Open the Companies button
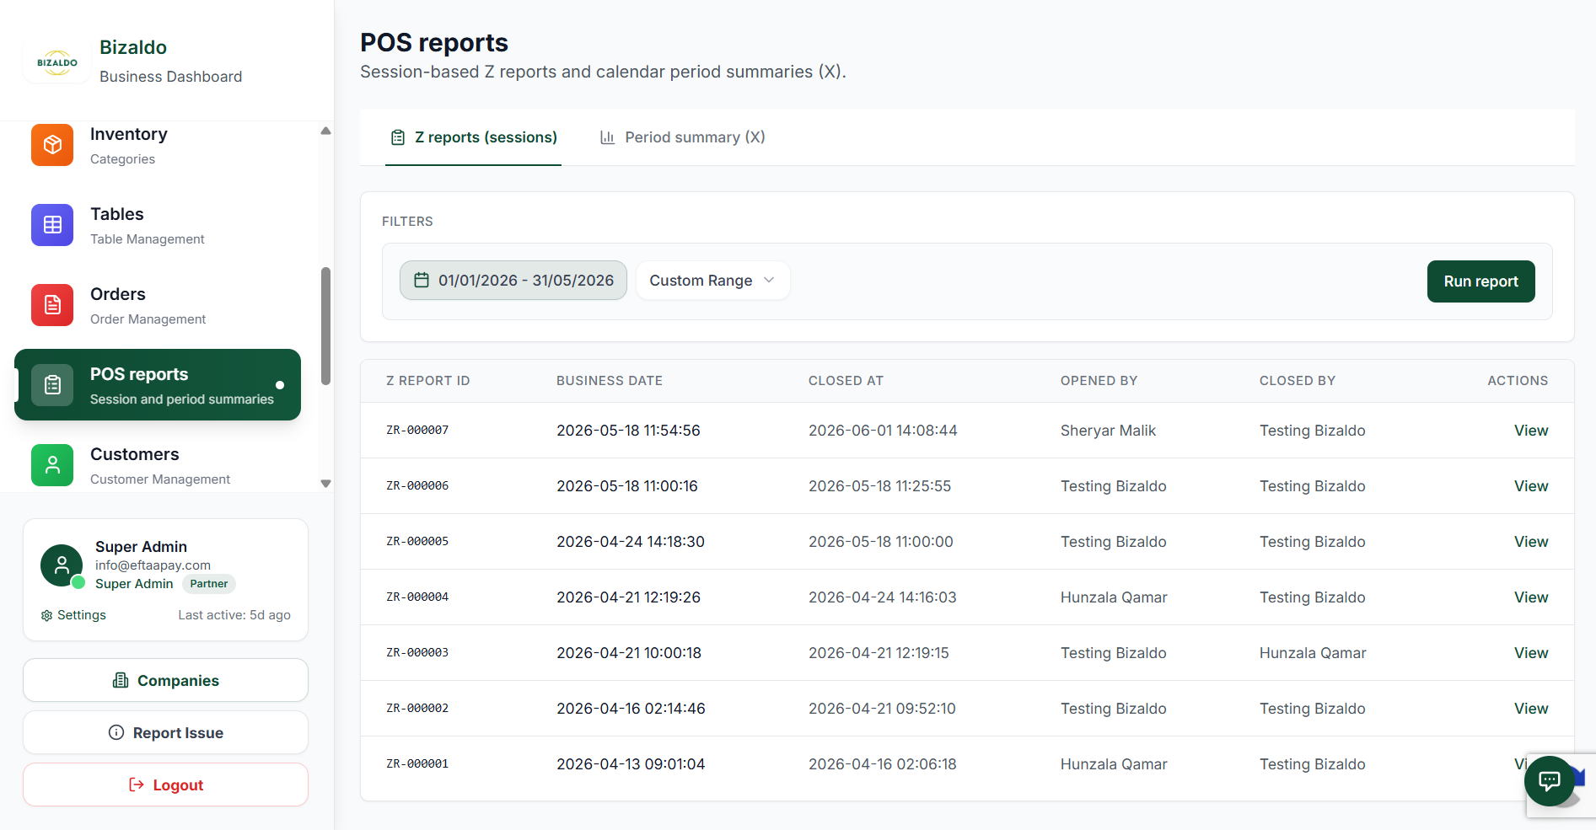Image resolution: width=1596 pixels, height=830 pixels. 166,680
